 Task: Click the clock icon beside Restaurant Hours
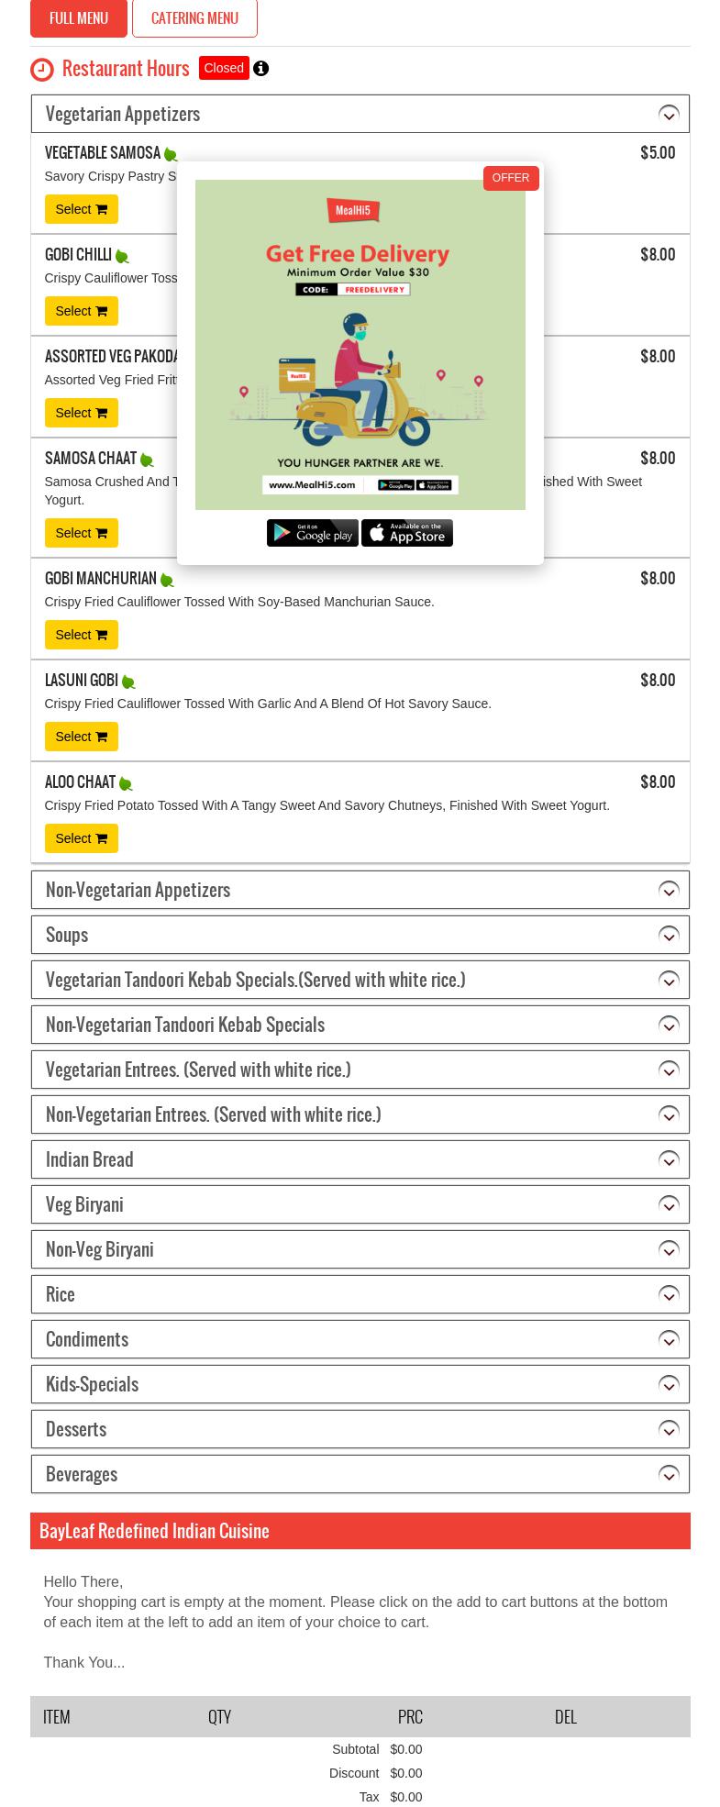42,70
